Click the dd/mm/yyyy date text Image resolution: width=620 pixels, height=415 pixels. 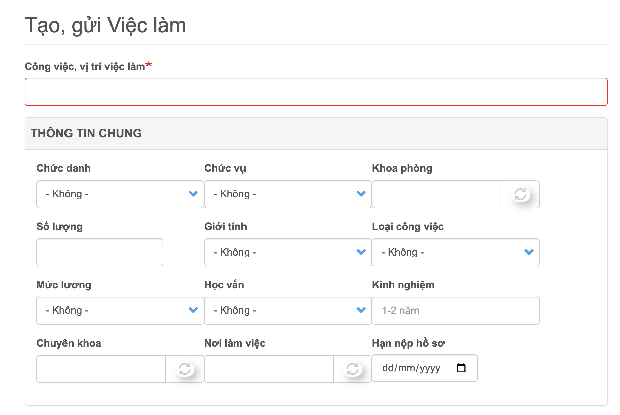411,368
